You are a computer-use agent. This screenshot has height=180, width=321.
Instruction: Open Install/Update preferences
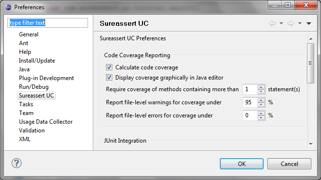click(37, 61)
